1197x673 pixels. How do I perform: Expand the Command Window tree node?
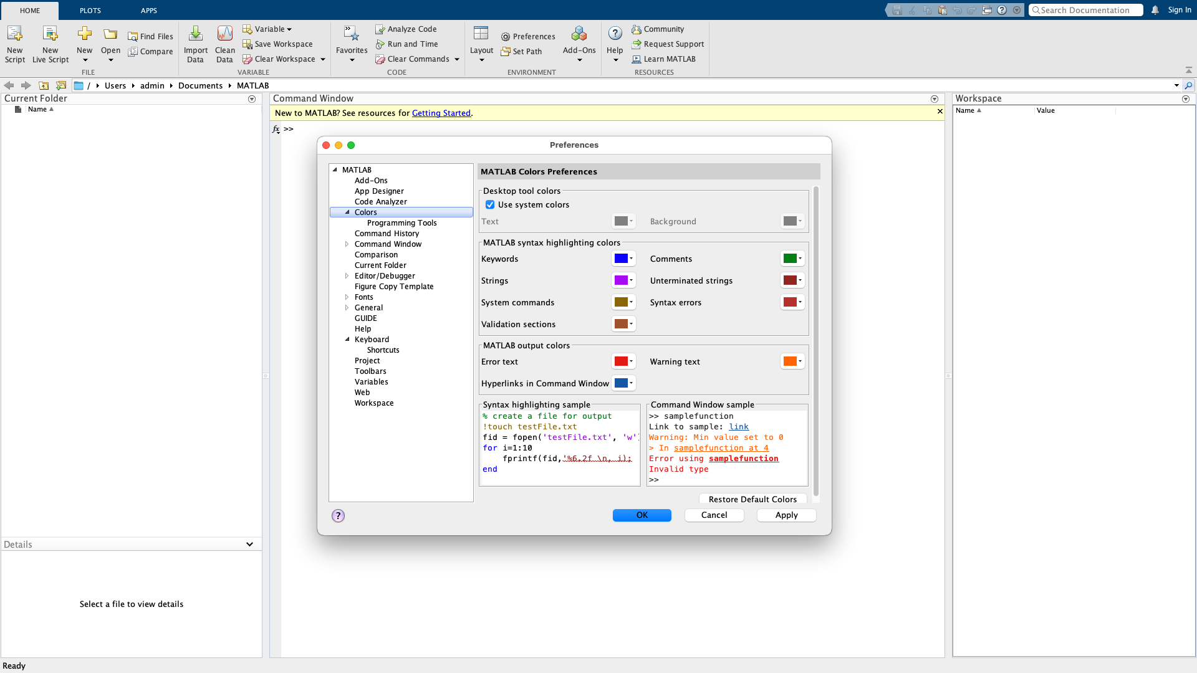[347, 244]
